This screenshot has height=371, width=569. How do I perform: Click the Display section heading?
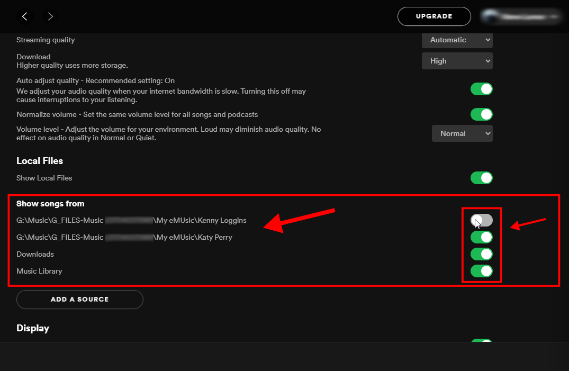pyautogui.click(x=33, y=328)
